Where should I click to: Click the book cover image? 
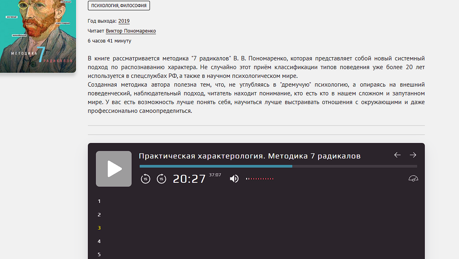pos(38,36)
